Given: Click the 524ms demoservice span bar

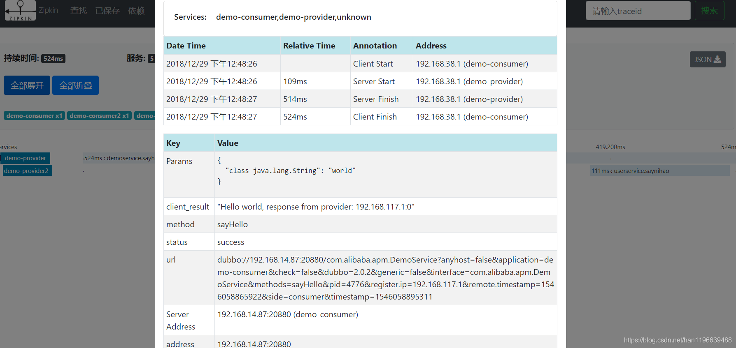Looking at the screenshot, I should (119, 158).
